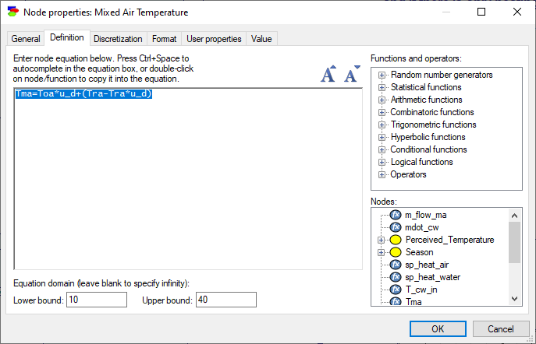Viewport: 536px width, 344px height.
Task: Click the application icon in title bar
Action: (13, 12)
